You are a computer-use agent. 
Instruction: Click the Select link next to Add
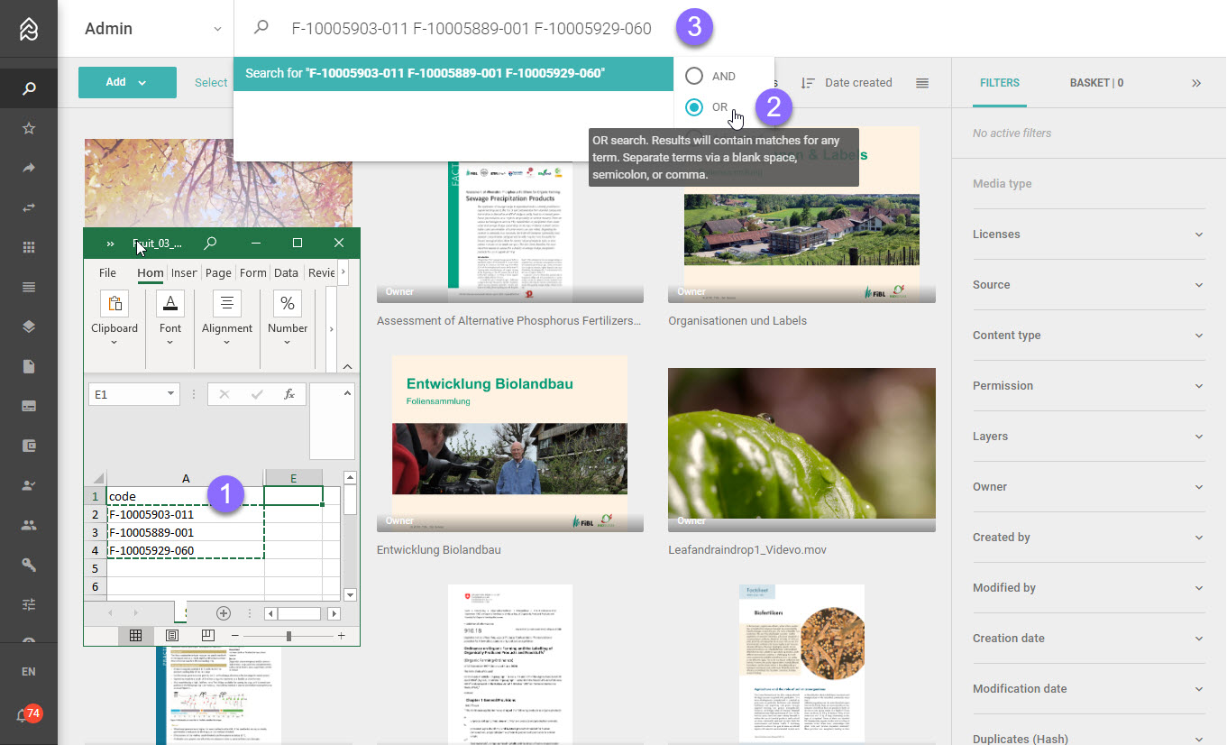[x=211, y=82]
